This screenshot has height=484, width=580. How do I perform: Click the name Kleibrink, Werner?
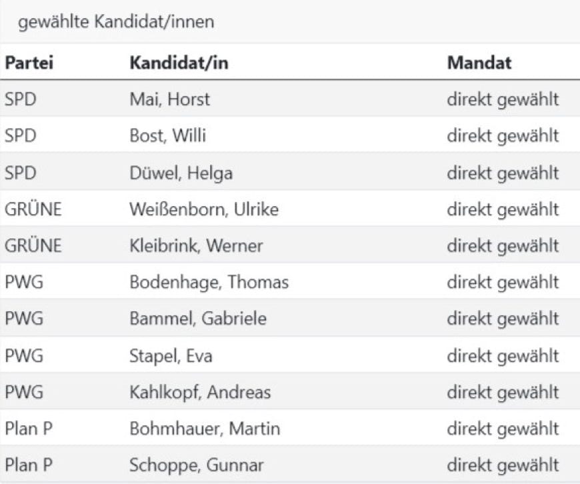click(196, 246)
